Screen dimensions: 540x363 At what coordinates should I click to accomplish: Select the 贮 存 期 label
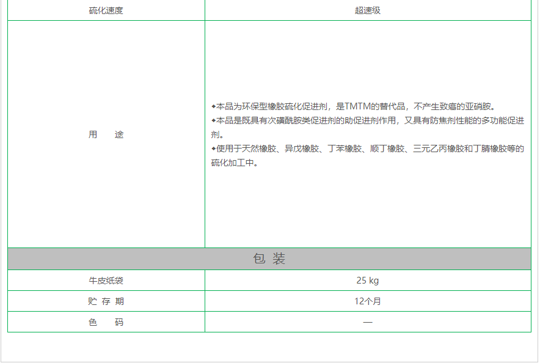tap(106, 301)
